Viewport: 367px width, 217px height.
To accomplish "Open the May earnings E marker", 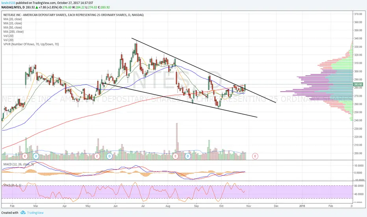I will click(97, 156).
